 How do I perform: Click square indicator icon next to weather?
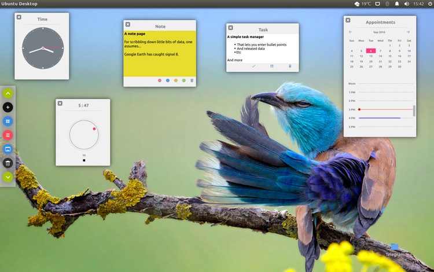pos(377,4)
